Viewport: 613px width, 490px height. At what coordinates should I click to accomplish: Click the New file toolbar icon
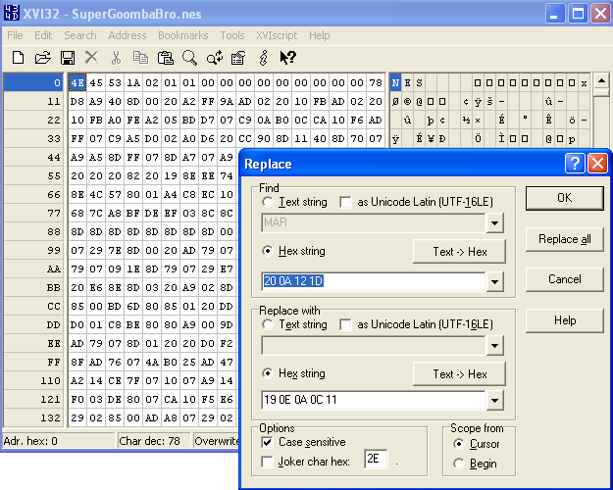coord(18,58)
